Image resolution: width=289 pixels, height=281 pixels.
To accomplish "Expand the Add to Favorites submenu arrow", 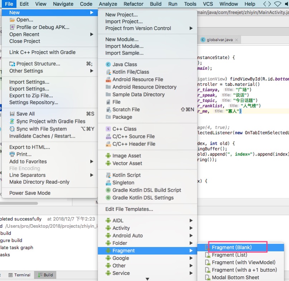I will pos(92,161).
